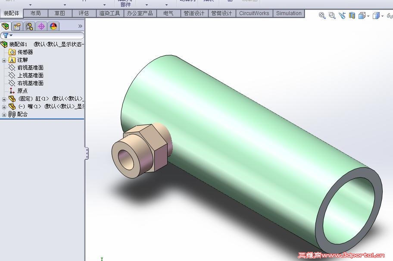Image resolution: width=393 pixels, height=261 pixels.
Task: Click the Zoom to Fit icon
Action: [322, 16]
